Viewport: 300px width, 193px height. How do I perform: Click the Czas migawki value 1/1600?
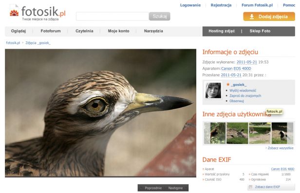286,175
